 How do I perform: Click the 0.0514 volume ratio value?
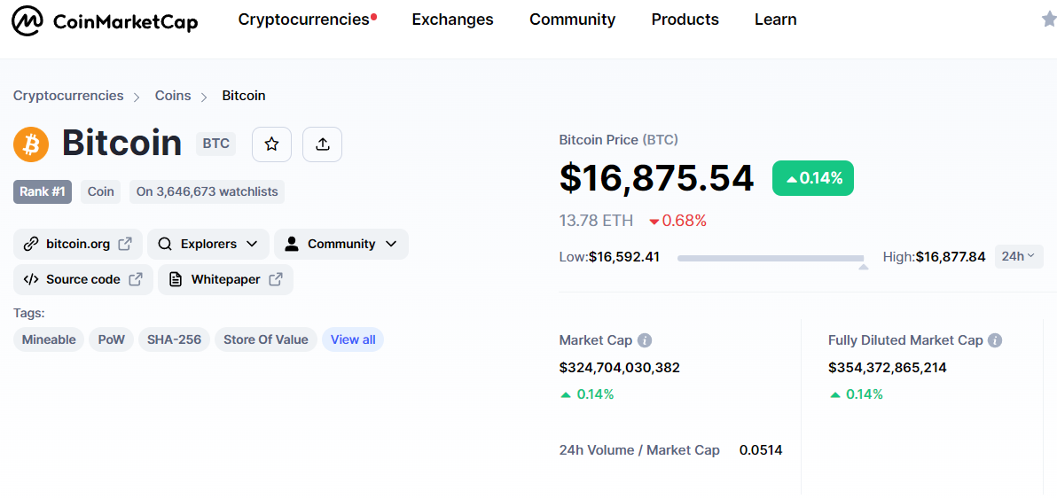(x=761, y=450)
